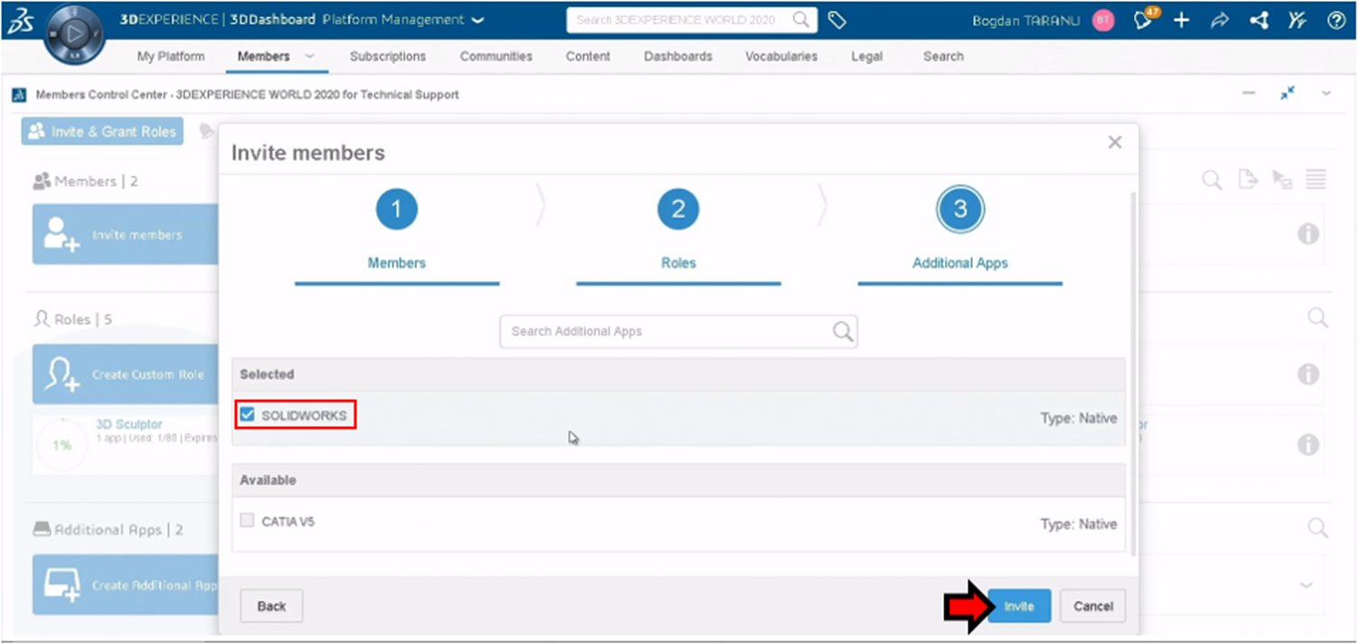Click the info icon in Invite members row
The width and height of the screenshot is (1359, 644).
click(x=1307, y=233)
